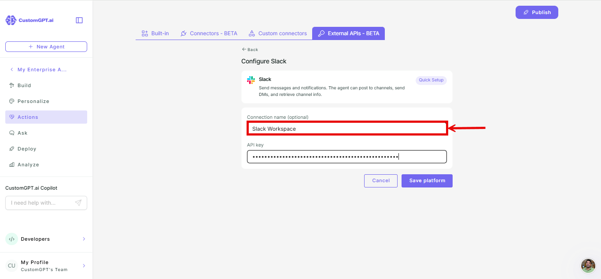
Task: Click the Deploy rocket icon
Action: (12, 149)
